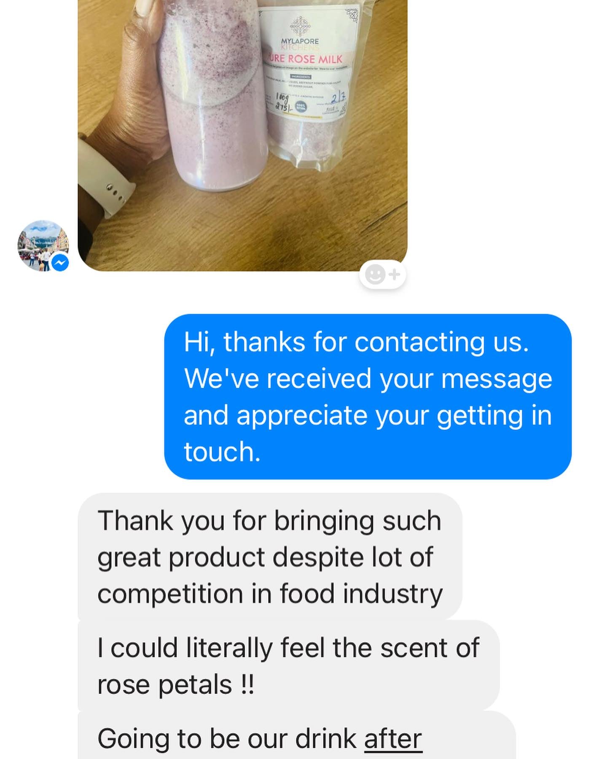This screenshot has width=607, height=759.
Task: Open the emoji reaction picker below the photo
Action: point(382,275)
